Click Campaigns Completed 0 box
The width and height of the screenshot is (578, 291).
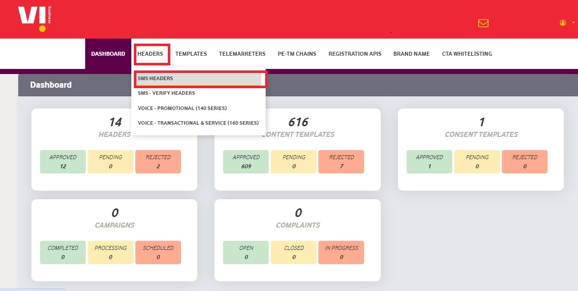(x=63, y=252)
